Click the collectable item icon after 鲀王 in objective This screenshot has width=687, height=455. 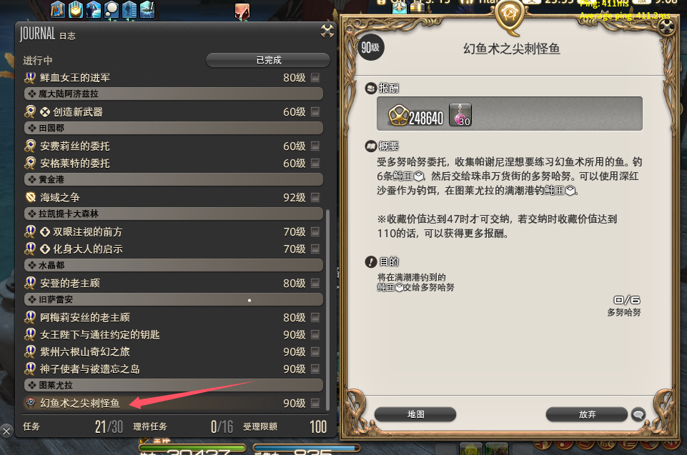pos(399,288)
